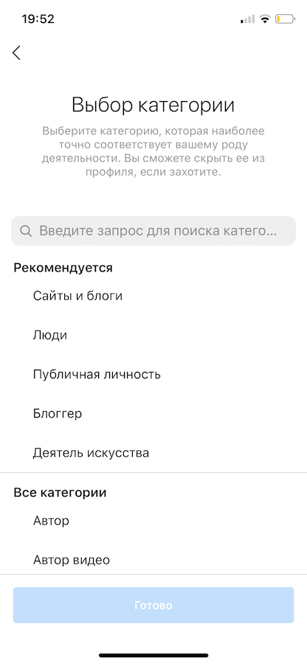This screenshot has width=307, height=664.
Task: Tap the cellular signal bars icon
Action: coord(248,19)
